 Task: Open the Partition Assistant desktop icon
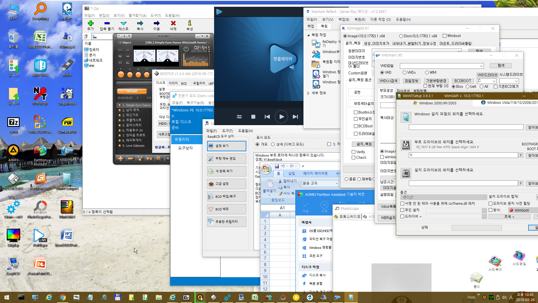tap(40, 155)
